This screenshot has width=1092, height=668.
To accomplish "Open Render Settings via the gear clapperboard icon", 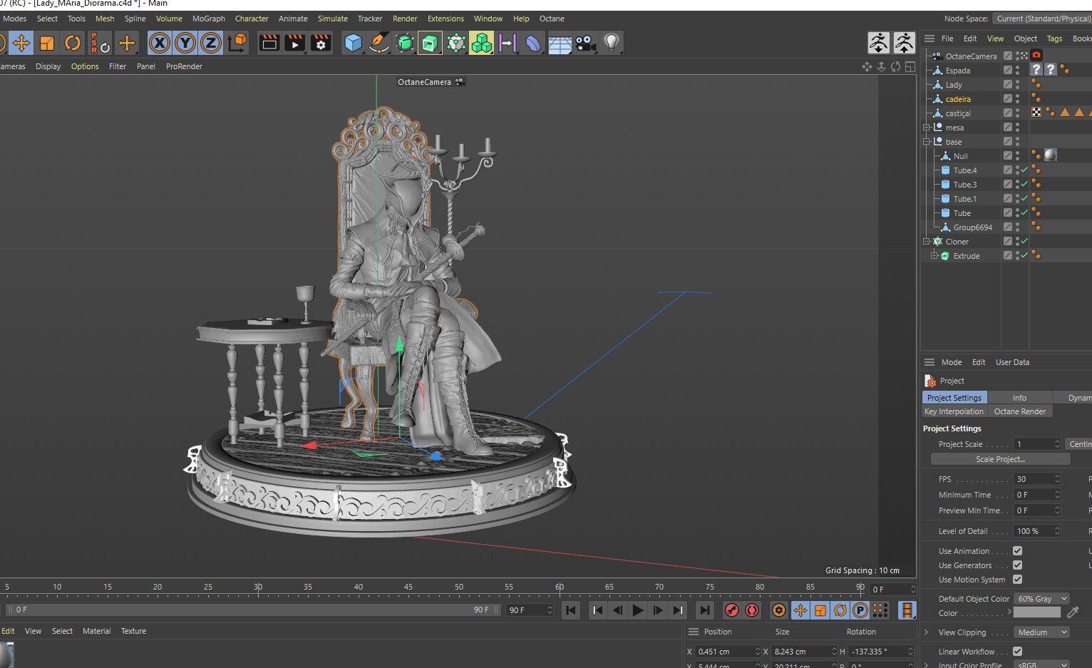I will 320,43.
